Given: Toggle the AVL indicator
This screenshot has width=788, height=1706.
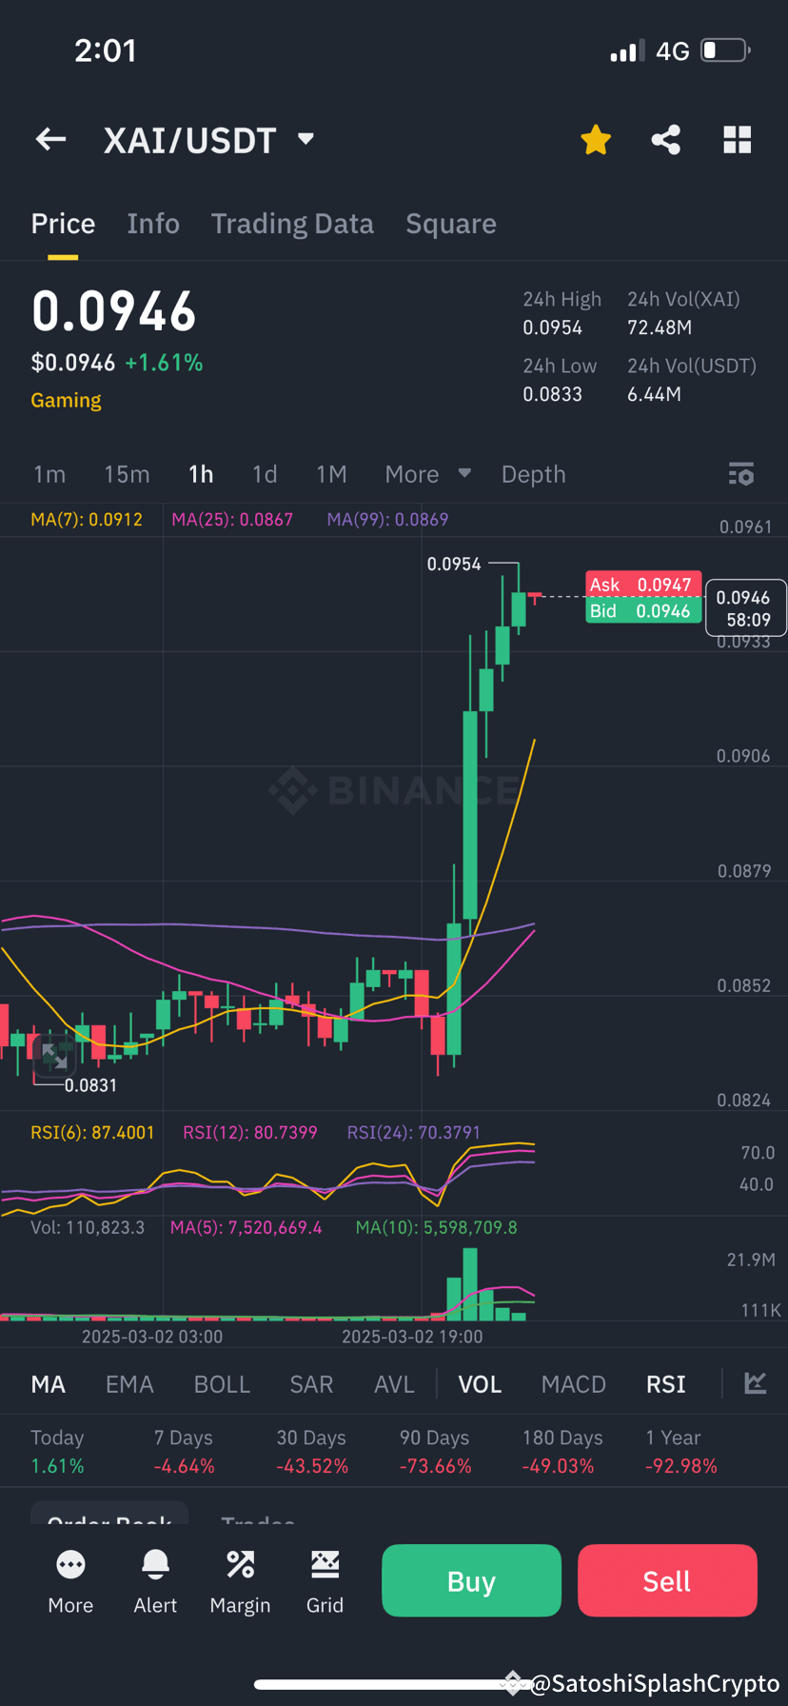Looking at the screenshot, I should (394, 1384).
